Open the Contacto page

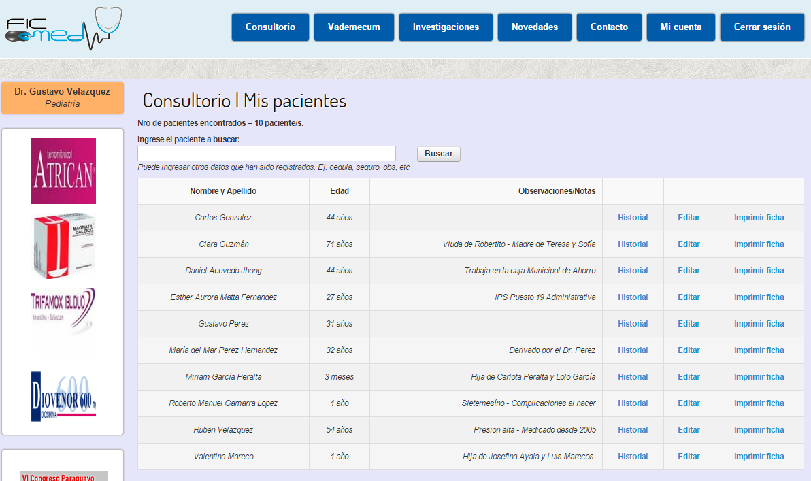(x=608, y=27)
